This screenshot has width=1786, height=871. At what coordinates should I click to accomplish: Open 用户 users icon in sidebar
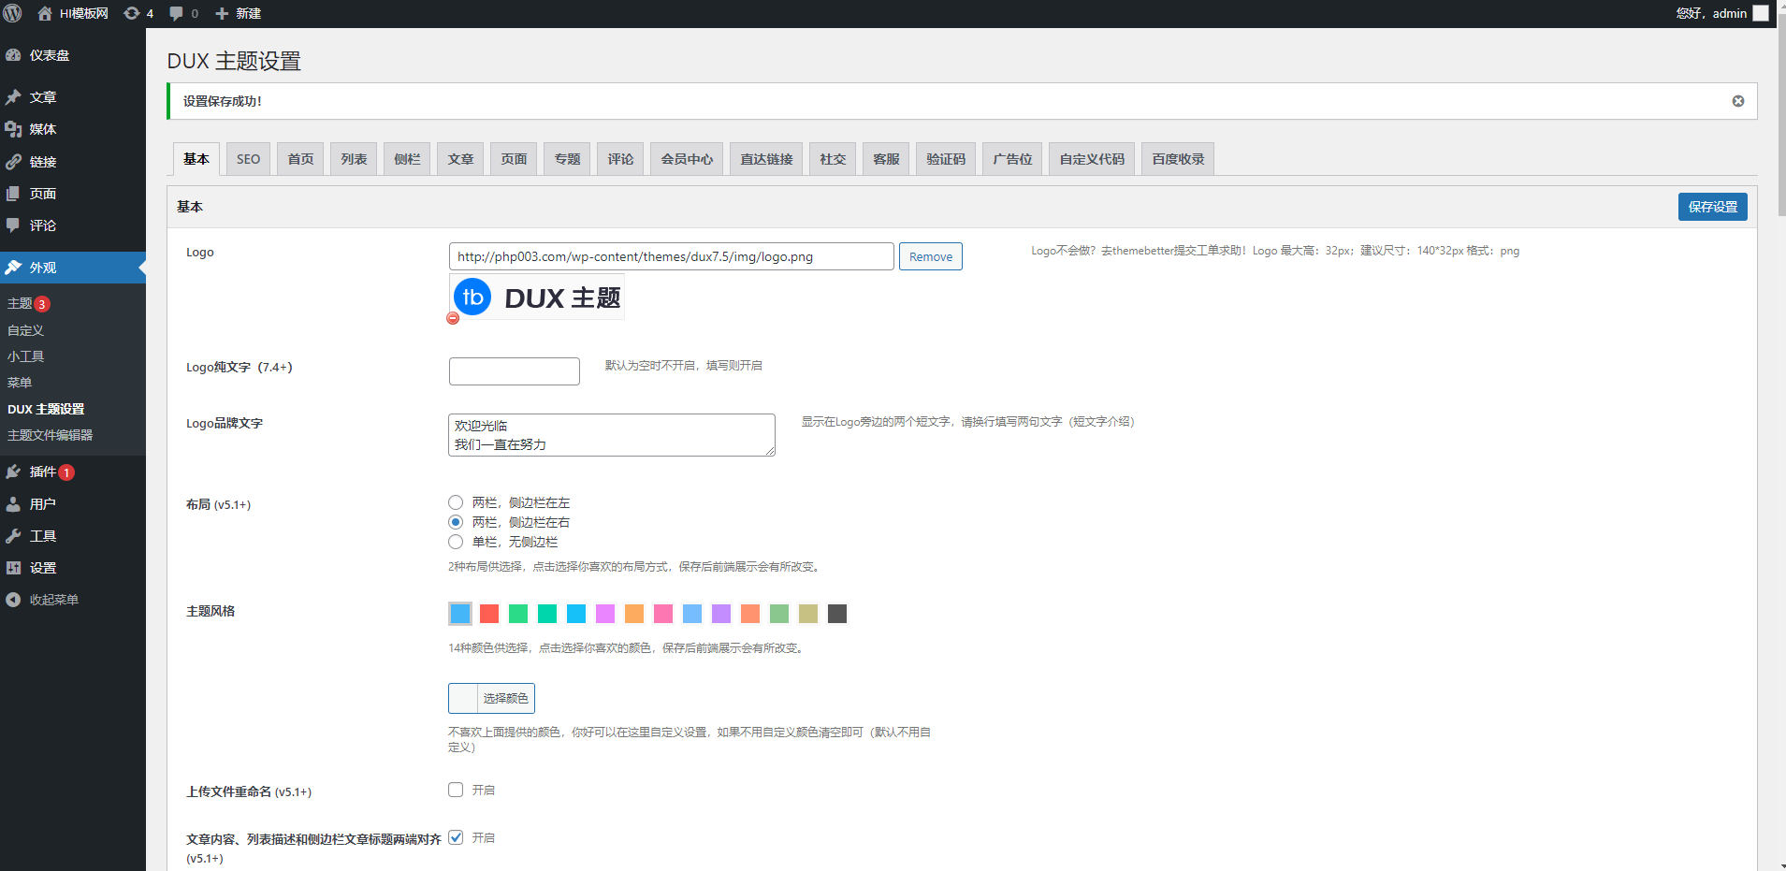click(13, 504)
